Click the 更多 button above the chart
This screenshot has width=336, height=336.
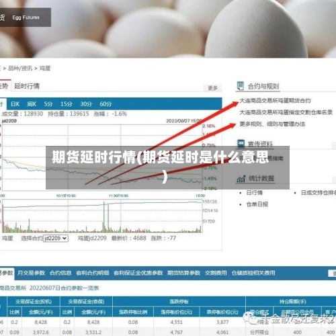212,88
